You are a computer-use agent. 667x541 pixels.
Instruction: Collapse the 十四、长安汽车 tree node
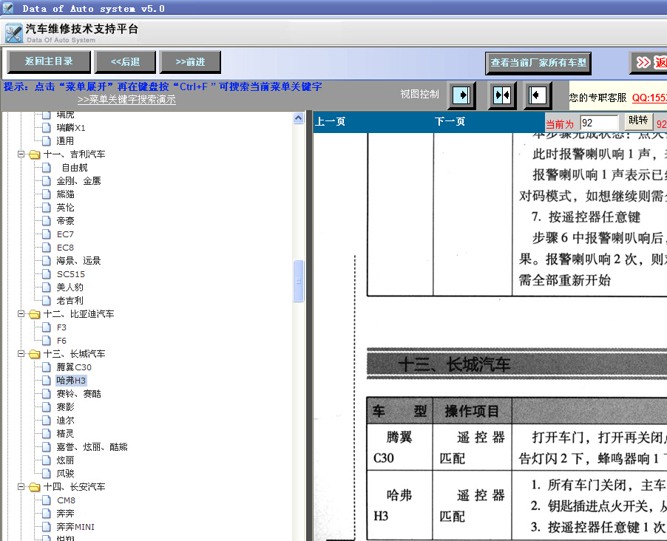click(x=21, y=486)
